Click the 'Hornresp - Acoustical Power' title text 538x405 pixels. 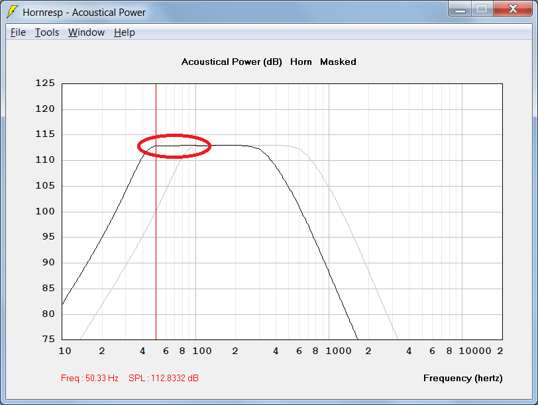pyautogui.click(x=84, y=13)
